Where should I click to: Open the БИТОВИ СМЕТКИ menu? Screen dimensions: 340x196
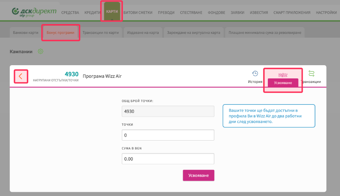[x=138, y=12]
